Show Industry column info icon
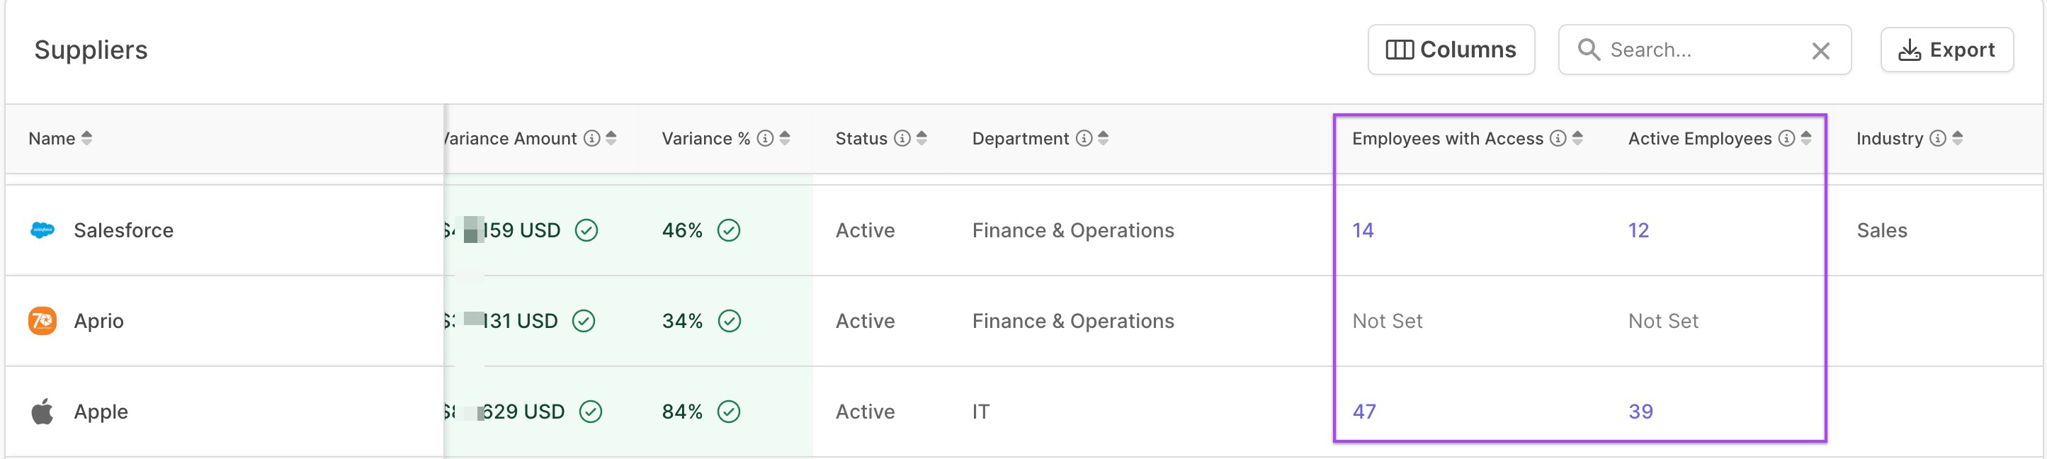The height and width of the screenshot is (459, 2047). tap(1937, 138)
